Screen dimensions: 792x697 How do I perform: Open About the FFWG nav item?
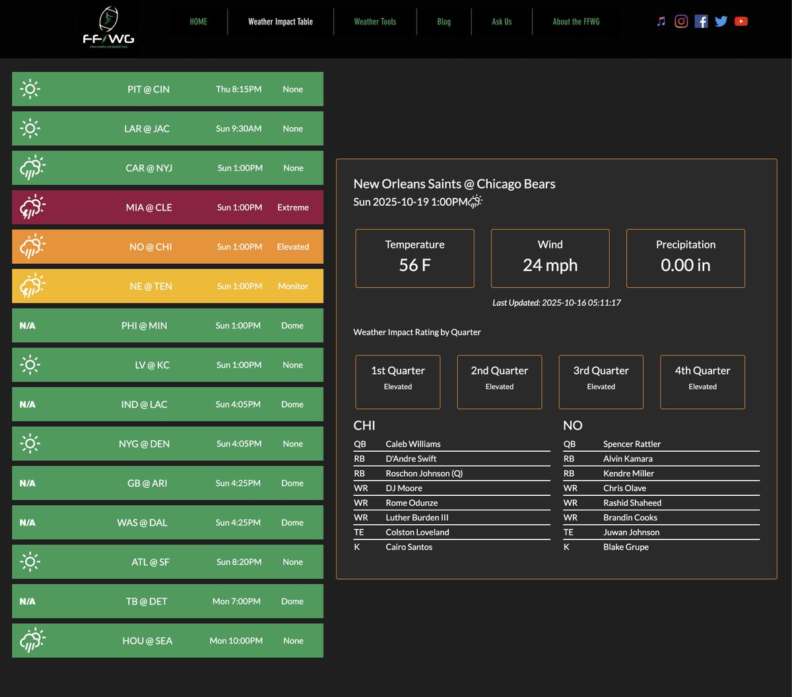(577, 21)
